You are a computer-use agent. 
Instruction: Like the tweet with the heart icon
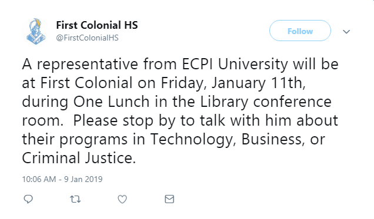[122, 199]
